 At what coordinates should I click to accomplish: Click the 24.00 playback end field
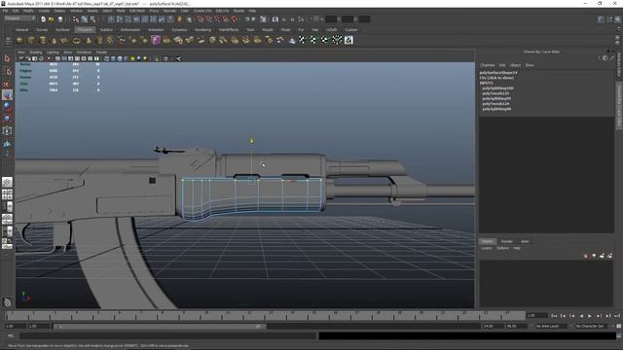[493, 326]
